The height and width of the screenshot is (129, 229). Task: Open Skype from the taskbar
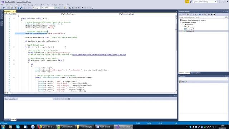[x=18, y=127]
